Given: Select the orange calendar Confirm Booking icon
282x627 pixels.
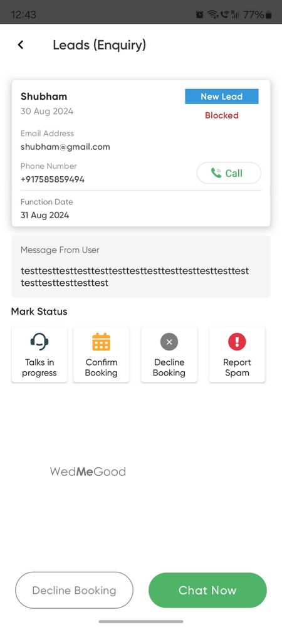Looking at the screenshot, I should point(101,342).
